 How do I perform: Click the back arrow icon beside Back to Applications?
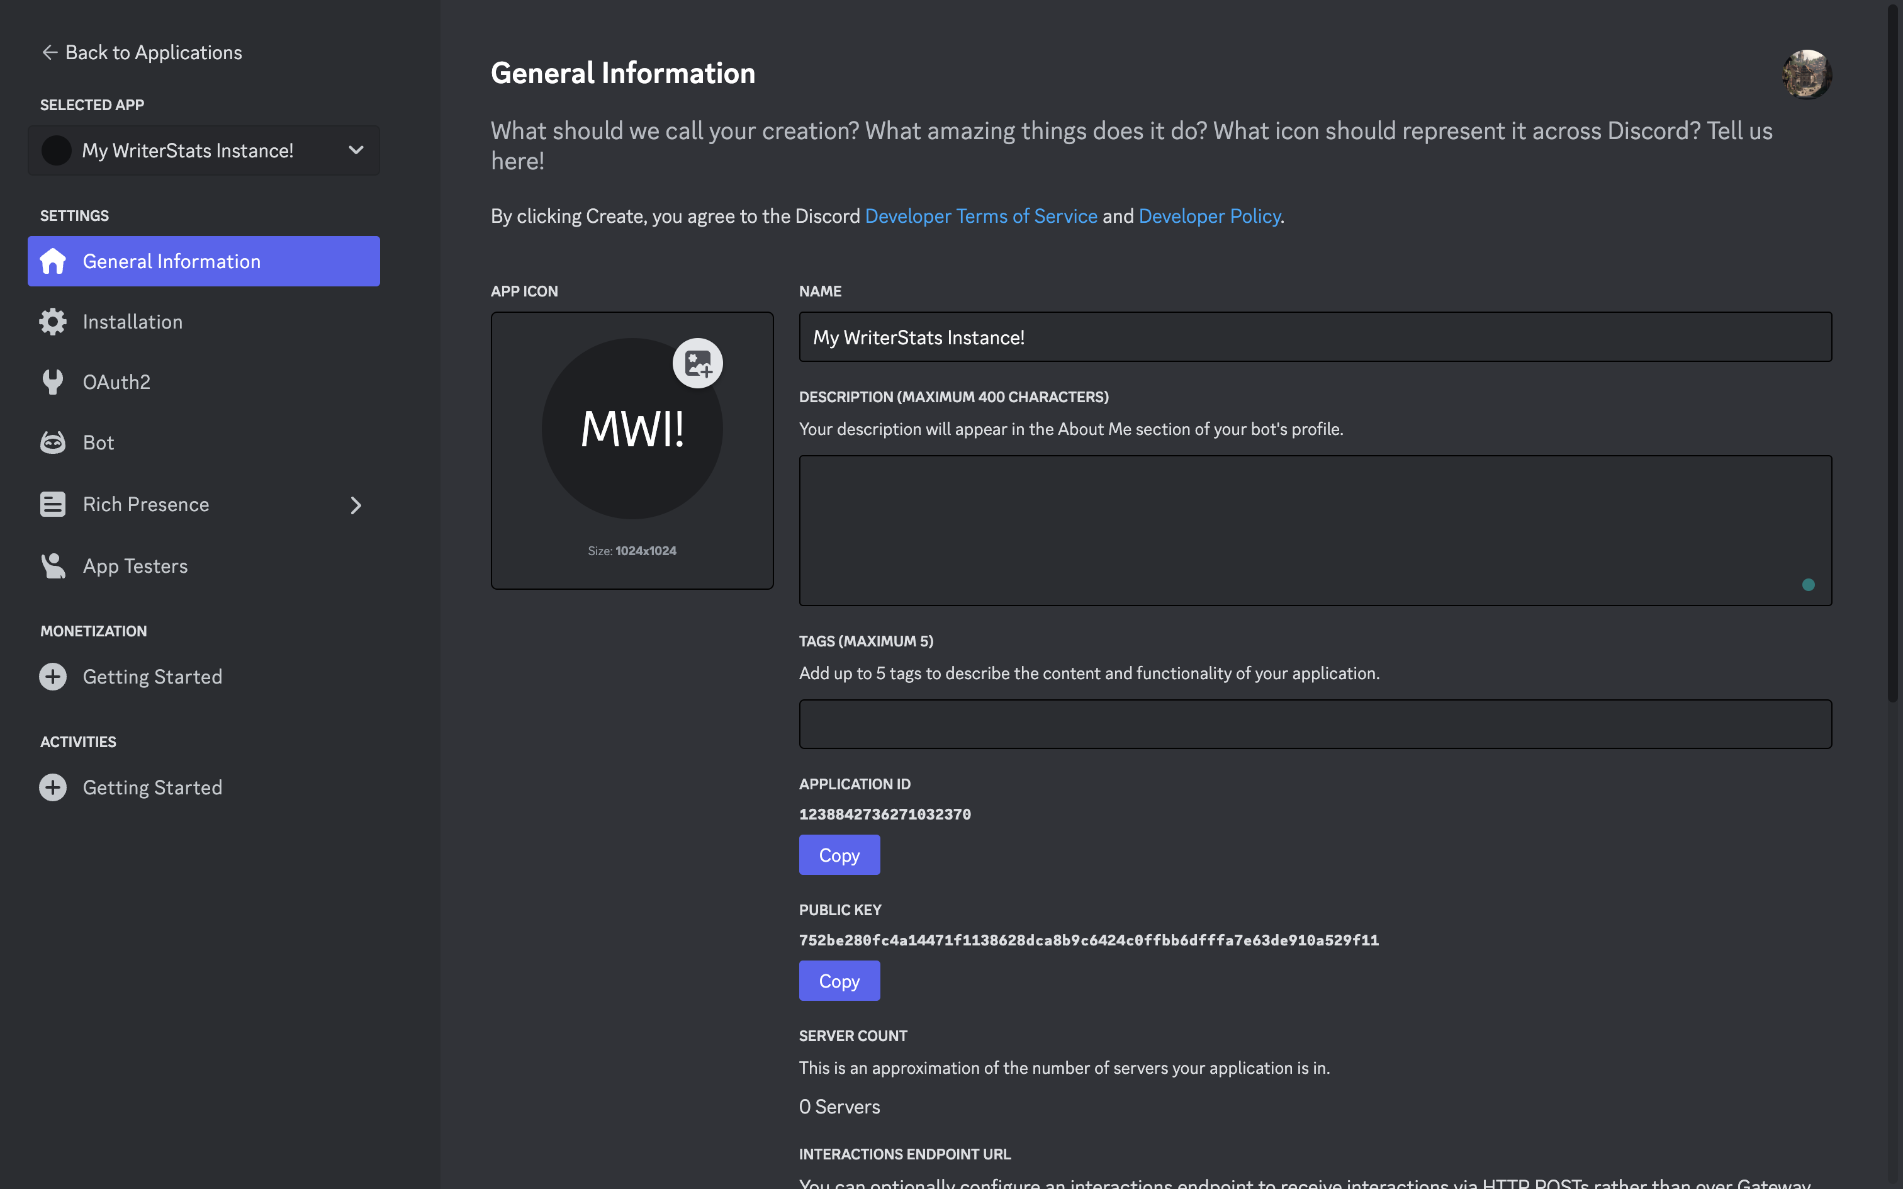point(50,52)
